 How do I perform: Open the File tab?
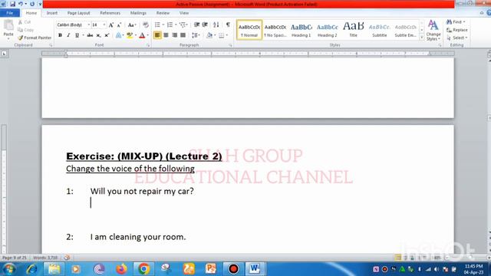tap(10, 13)
